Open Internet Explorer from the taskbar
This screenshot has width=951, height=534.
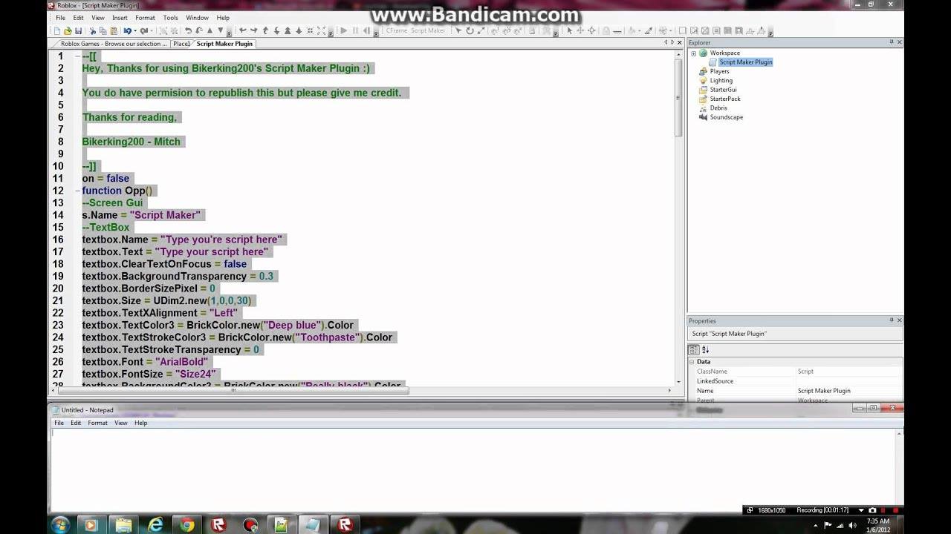pos(155,524)
